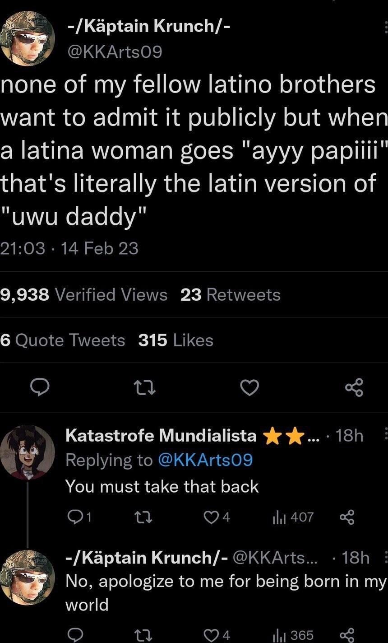Toggle retweet on Käptain Krunch's bottom reply
This screenshot has height=643, width=388.
[x=143, y=635]
